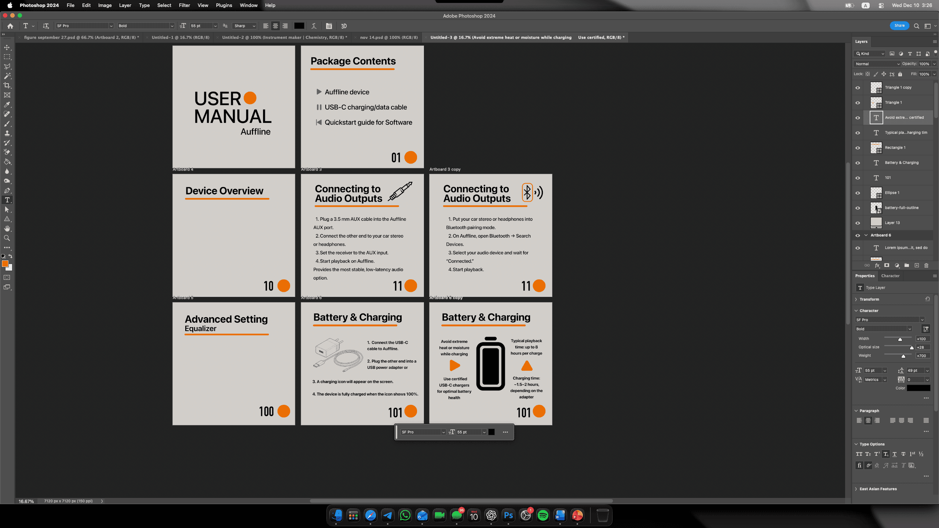Select the Move tool
939x528 pixels.
(7, 48)
